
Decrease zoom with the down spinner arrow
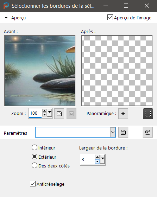pos(44,114)
